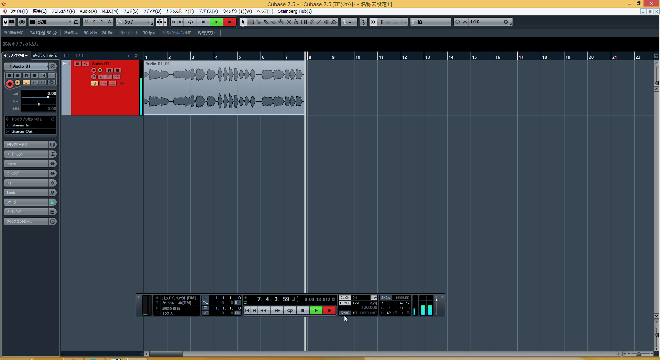Toggle Write automation W on Audio 01 track
The height and width of the screenshot is (360, 660).
[117, 70]
